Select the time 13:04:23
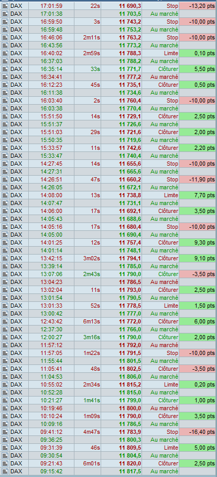Viewport: 217px width, 477px height. tap(51, 282)
